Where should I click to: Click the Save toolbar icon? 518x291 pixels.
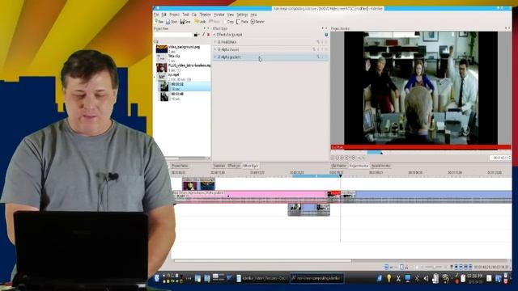pos(185,22)
